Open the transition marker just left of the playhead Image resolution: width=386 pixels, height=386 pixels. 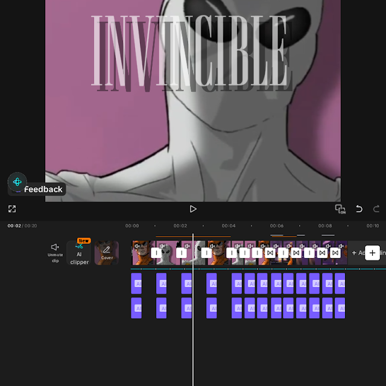[182, 253]
